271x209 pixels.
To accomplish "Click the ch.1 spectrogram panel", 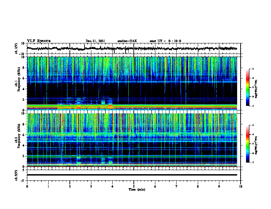I will [132, 83].
